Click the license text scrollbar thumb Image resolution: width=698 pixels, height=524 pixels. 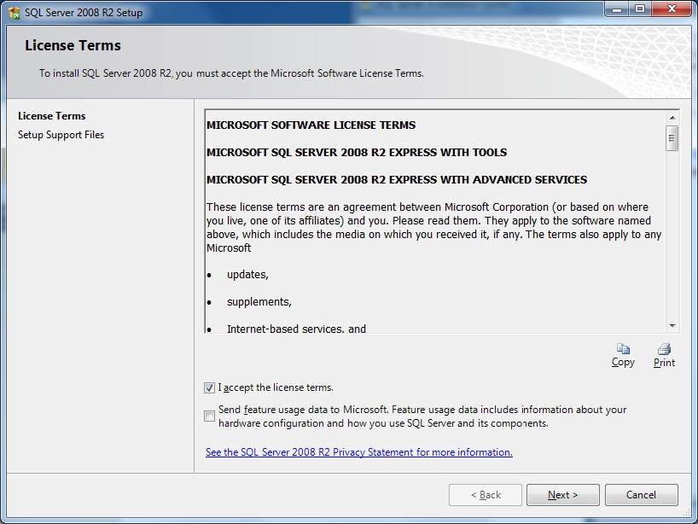pyautogui.click(x=672, y=138)
